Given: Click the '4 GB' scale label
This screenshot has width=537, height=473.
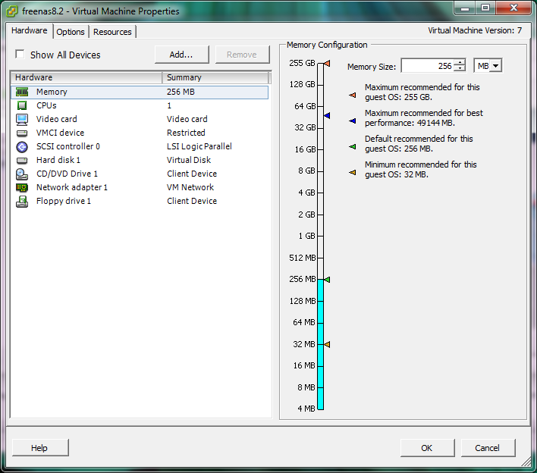Looking at the screenshot, I should (306, 193).
